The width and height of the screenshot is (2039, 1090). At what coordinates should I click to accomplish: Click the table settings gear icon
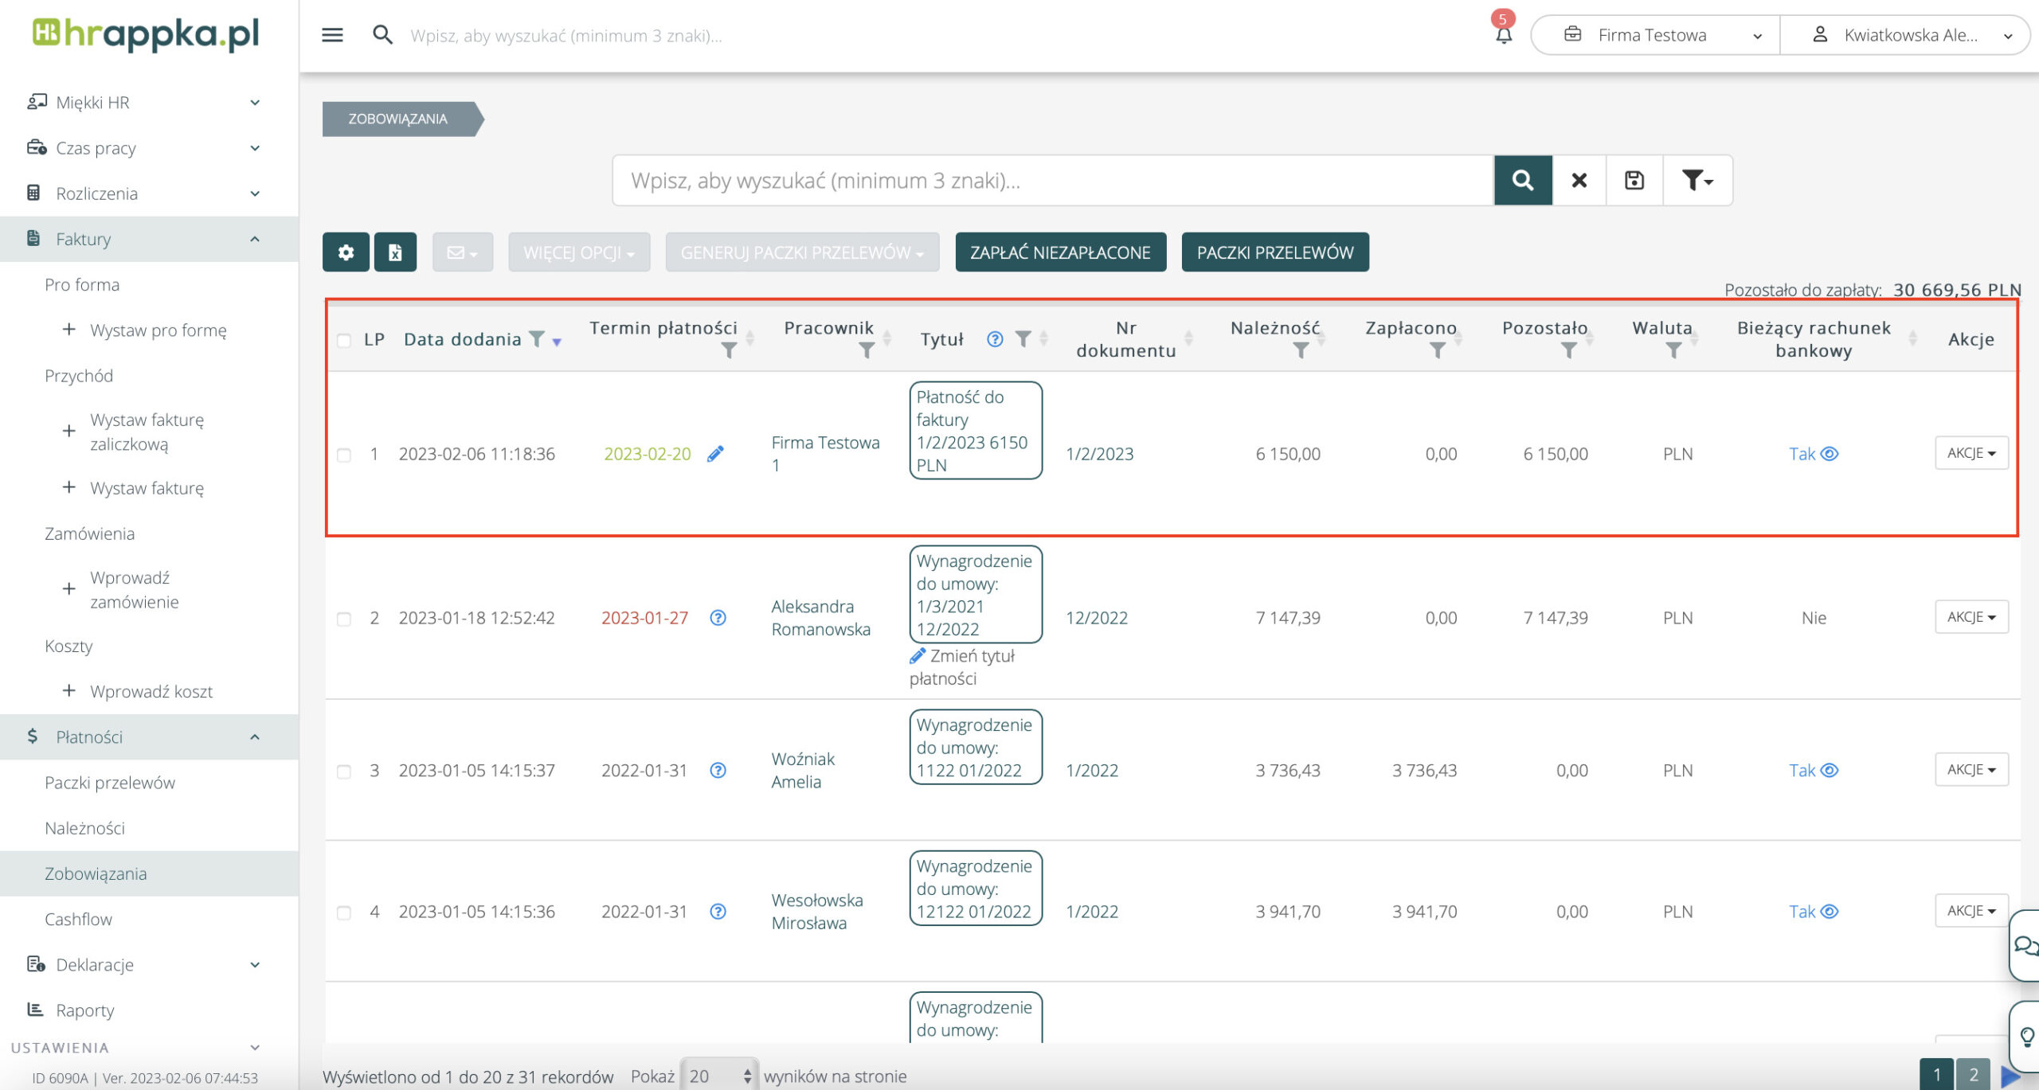click(346, 252)
